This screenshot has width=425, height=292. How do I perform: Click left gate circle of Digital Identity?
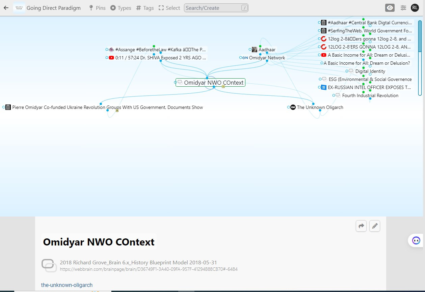click(x=347, y=71)
